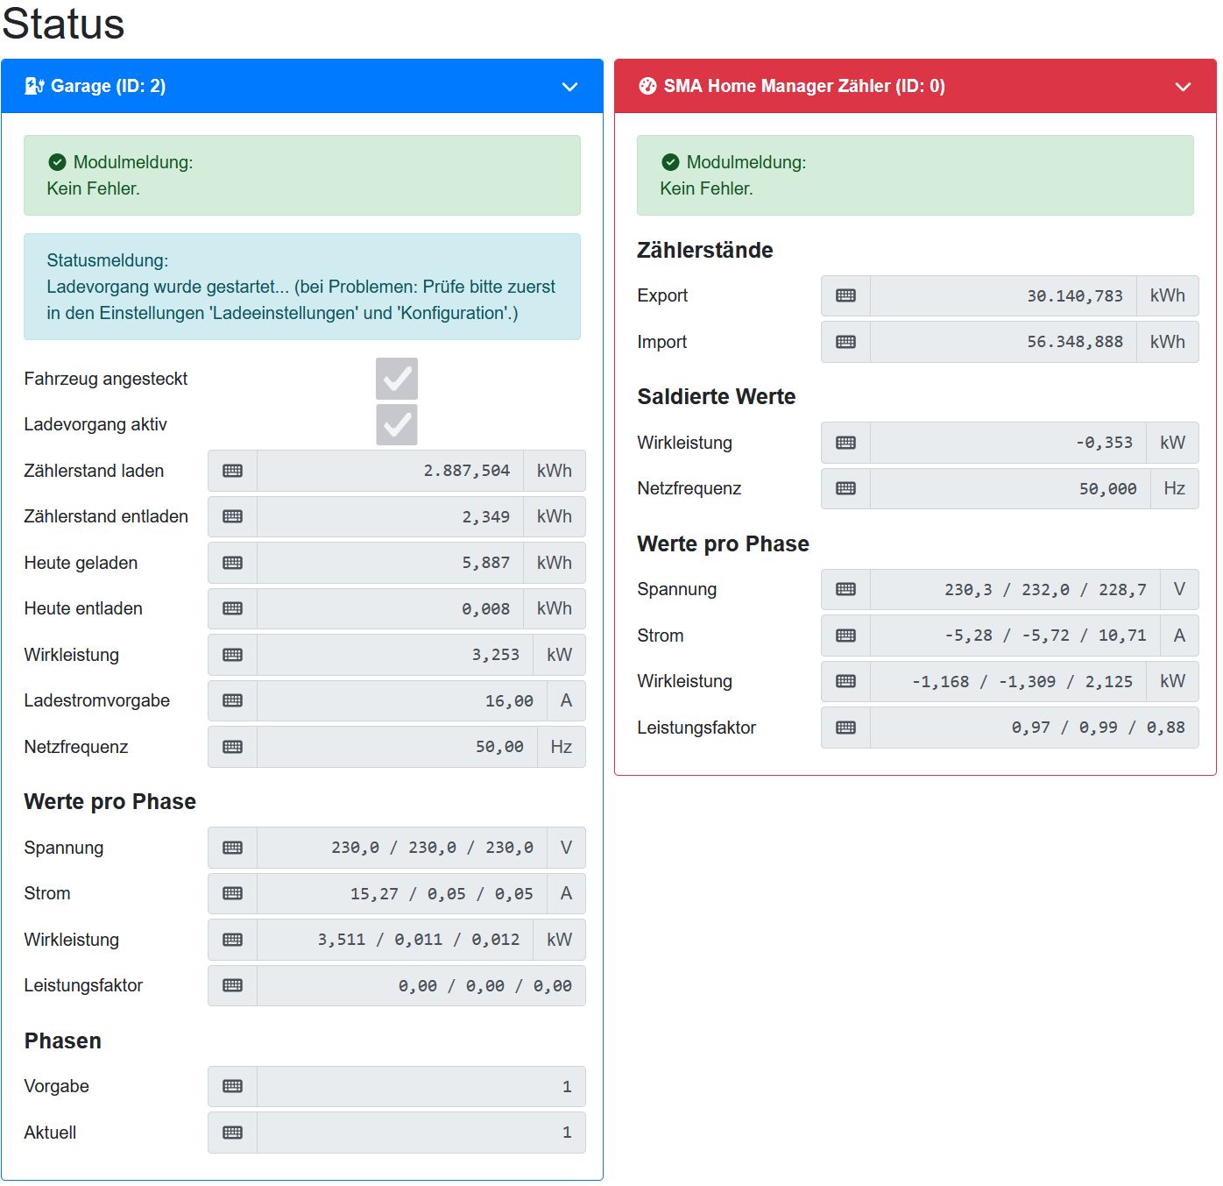The image size is (1223, 1186).
Task: Click keyboard icon beside Export meter reading
Action: coord(845,295)
